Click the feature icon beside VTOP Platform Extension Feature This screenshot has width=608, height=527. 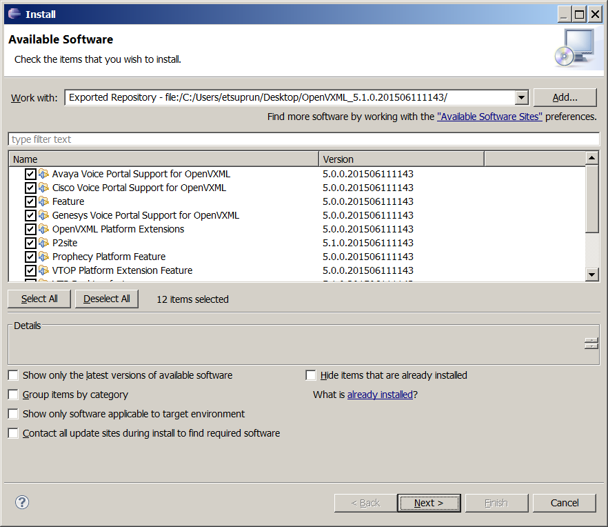[44, 270]
